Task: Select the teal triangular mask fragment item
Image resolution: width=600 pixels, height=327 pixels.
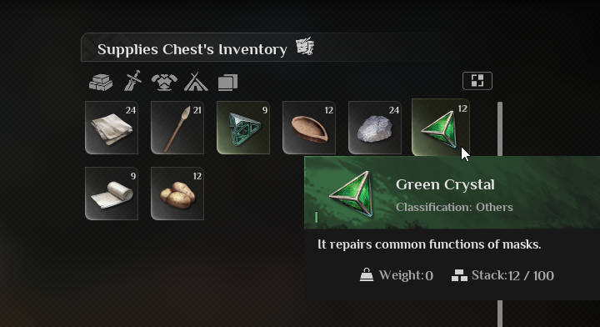Action: pyautogui.click(x=243, y=128)
